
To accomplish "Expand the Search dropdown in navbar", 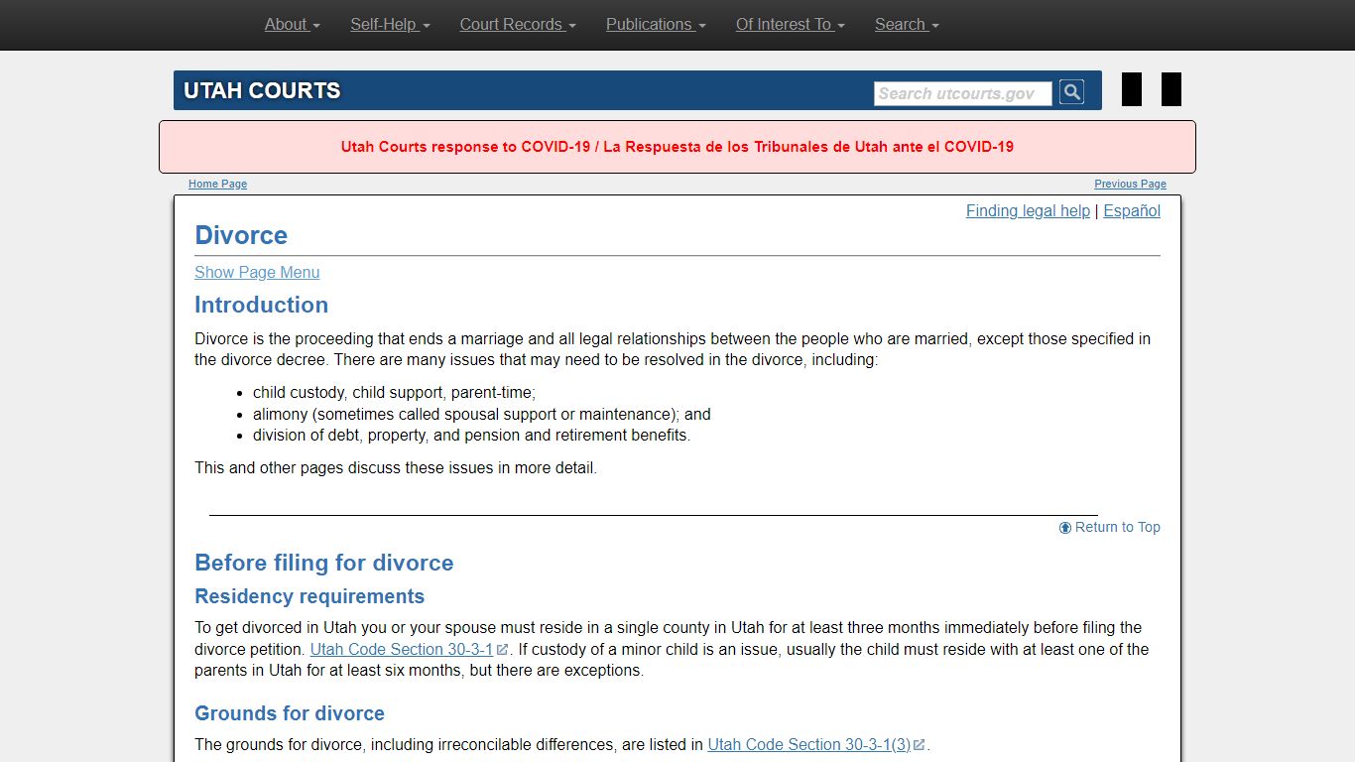I will (x=907, y=25).
